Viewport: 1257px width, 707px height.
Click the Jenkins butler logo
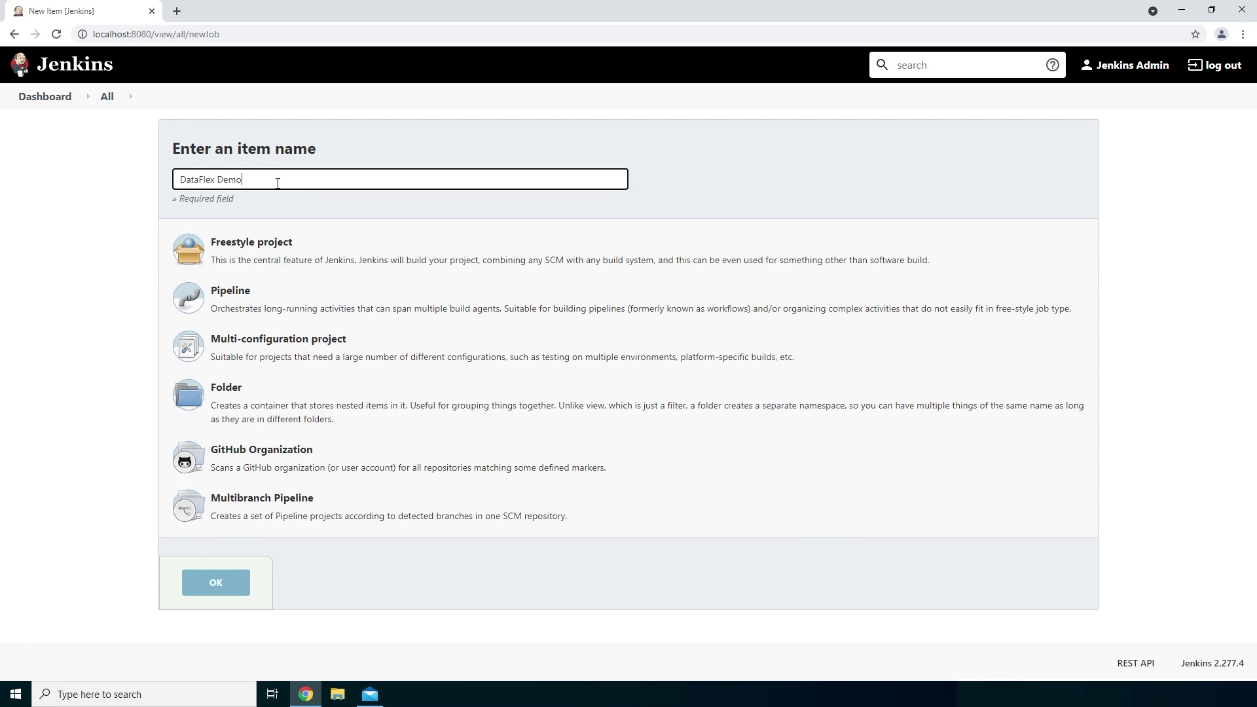click(x=20, y=65)
